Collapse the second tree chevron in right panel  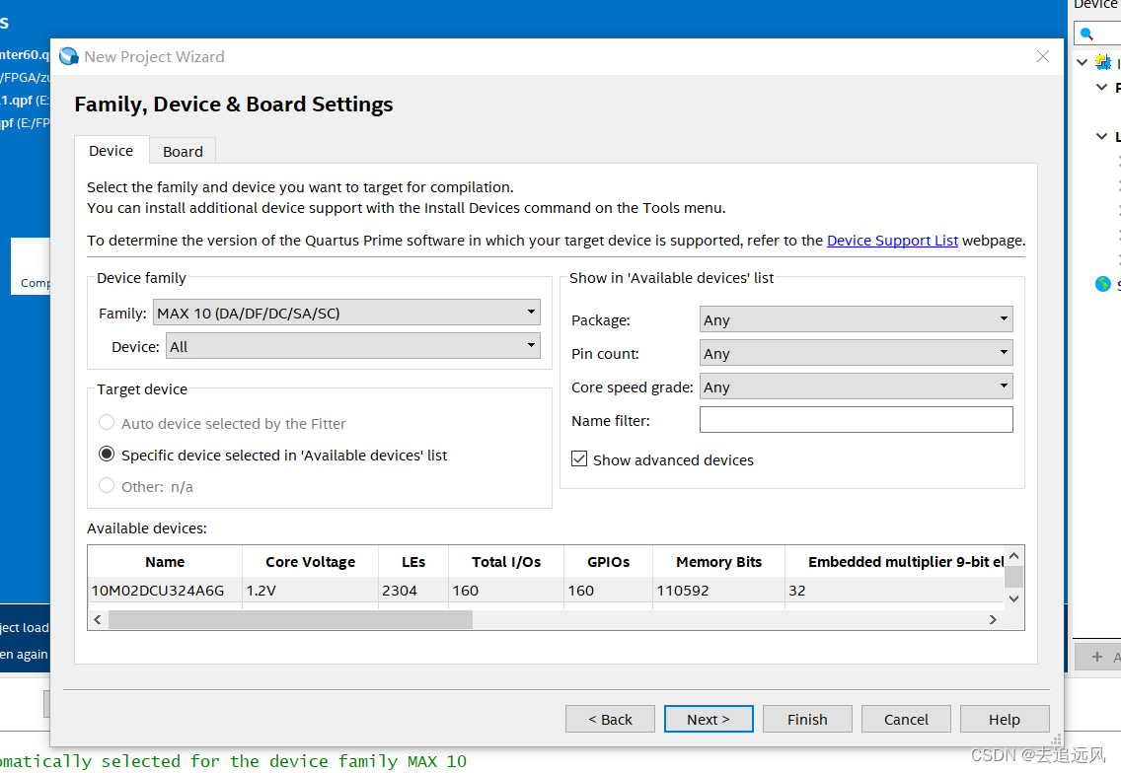click(1101, 87)
